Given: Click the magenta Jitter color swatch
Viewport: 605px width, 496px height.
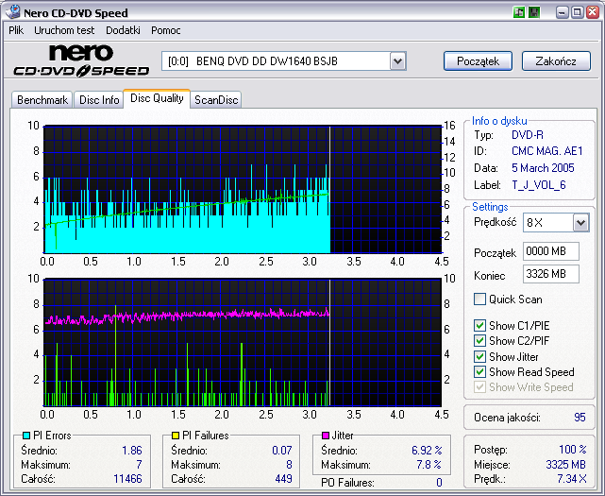Looking at the screenshot, I should click(326, 436).
